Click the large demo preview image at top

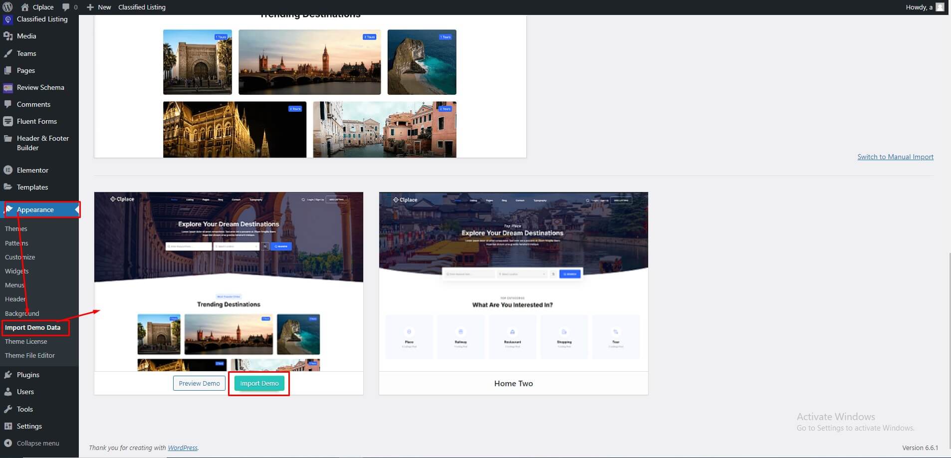[310, 86]
